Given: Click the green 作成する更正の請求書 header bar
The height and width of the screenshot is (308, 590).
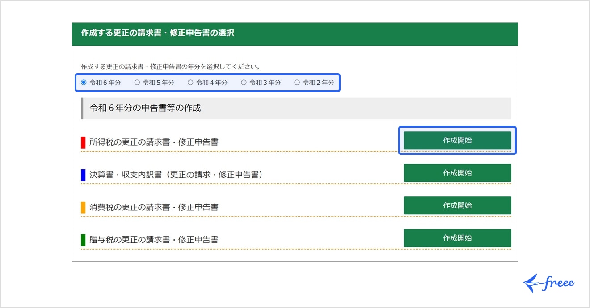Looking at the screenshot, I should pos(295,33).
